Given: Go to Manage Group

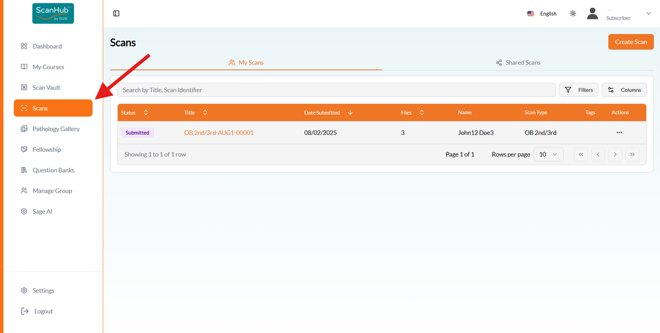Looking at the screenshot, I should 53,191.
